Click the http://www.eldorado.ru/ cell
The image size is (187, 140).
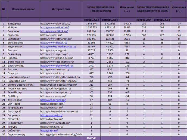61,24
